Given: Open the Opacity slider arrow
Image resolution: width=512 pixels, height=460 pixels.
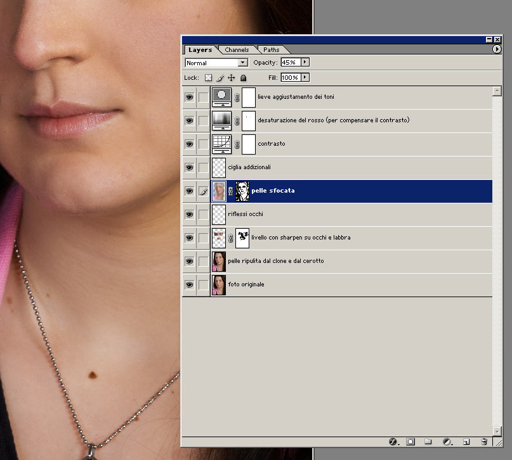Looking at the screenshot, I should tap(305, 62).
